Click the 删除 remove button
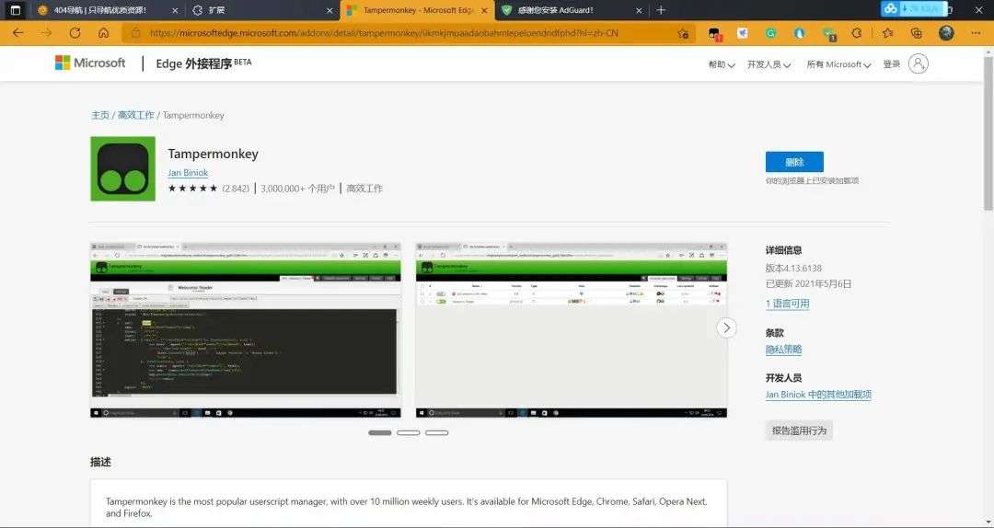 coord(794,162)
